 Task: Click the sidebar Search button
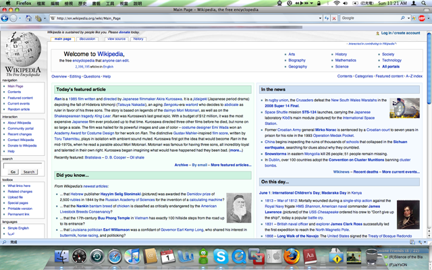(29, 171)
